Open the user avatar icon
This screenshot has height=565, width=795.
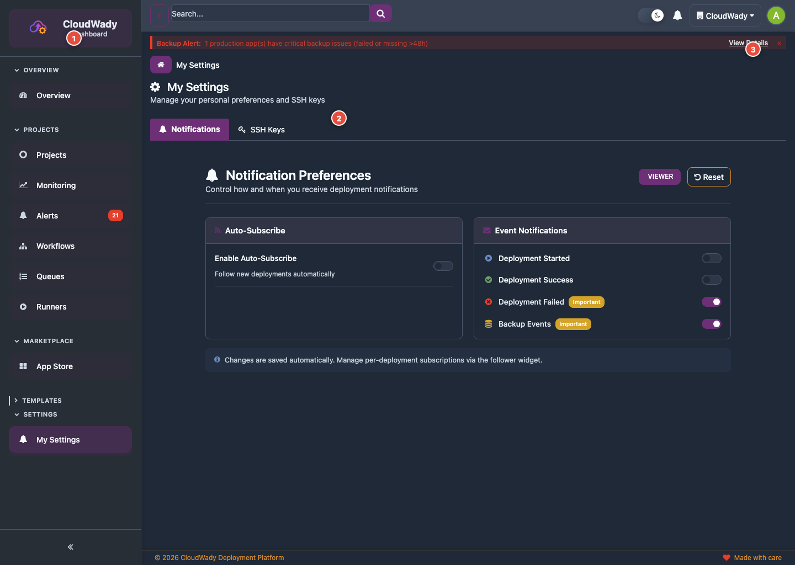click(776, 15)
